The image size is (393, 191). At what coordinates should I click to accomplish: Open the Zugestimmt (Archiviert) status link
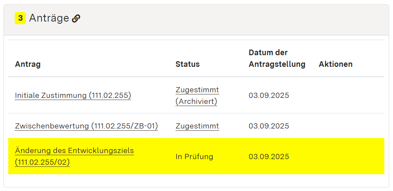click(x=197, y=95)
